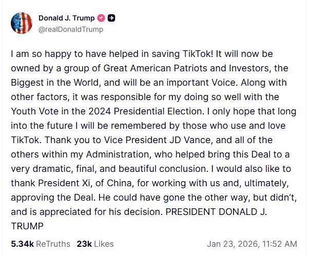View the 23k Likes list
The width and height of the screenshot is (309, 256).
pos(95,244)
